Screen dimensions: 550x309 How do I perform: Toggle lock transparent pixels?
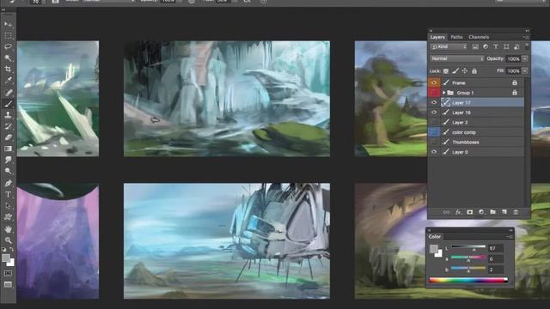(x=446, y=71)
